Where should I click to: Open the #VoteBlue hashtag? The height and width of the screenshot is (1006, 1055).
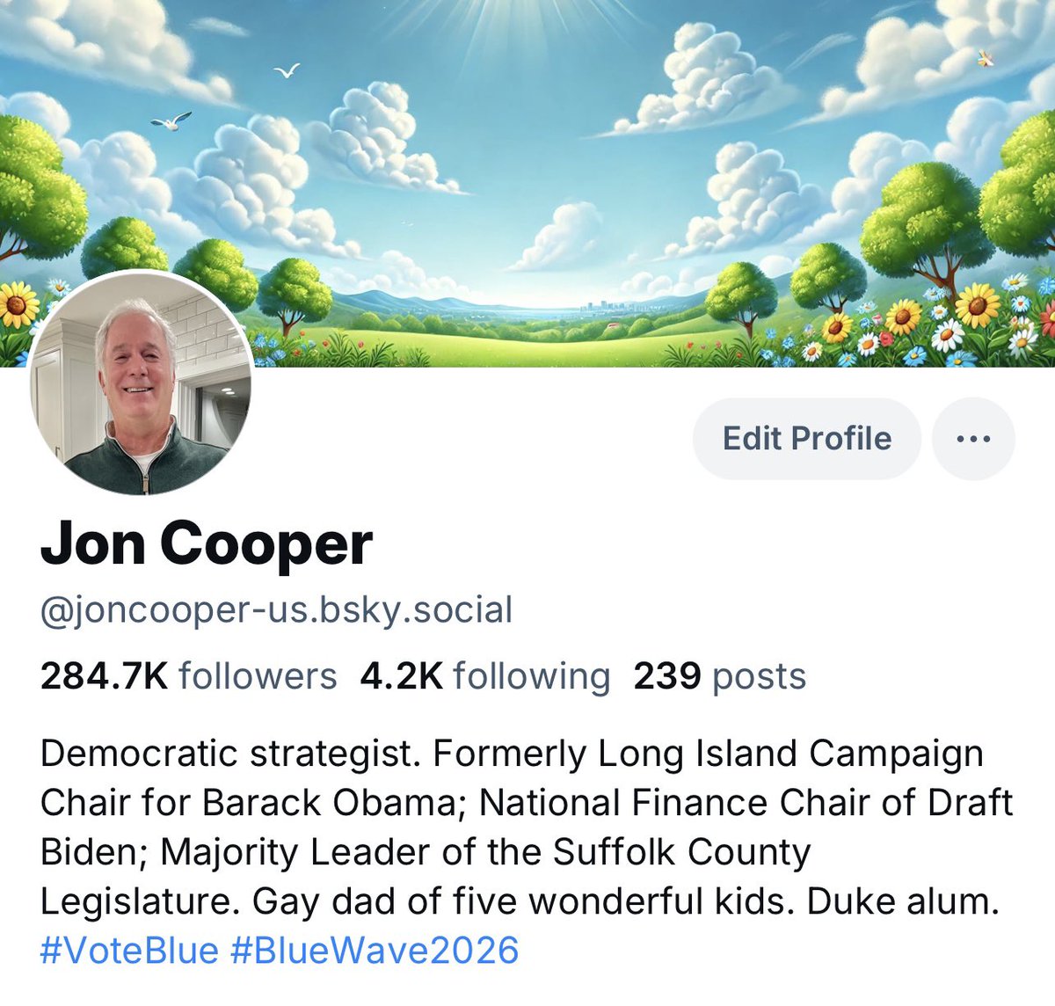(x=129, y=951)
